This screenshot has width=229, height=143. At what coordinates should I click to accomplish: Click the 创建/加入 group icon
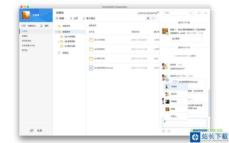23,26
